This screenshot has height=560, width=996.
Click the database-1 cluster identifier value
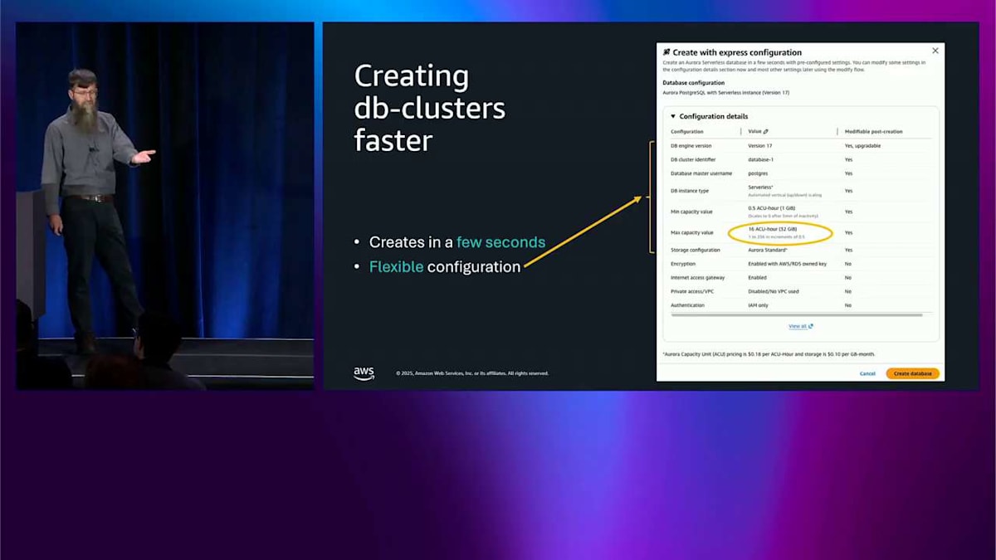(x=762, y=159)
